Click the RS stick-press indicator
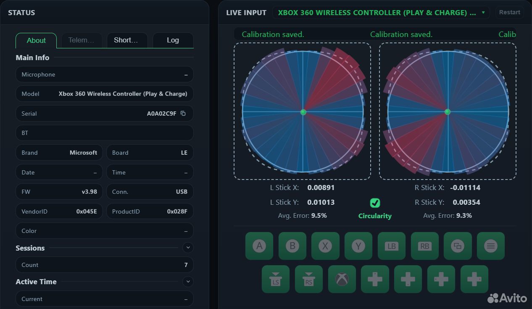The height and width of the screenshot is (309, 532). coord(309,279)
